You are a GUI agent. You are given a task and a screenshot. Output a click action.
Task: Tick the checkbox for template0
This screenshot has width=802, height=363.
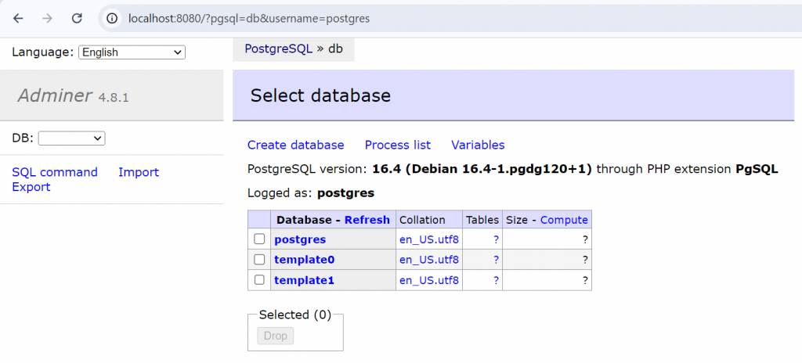(259, 259)
